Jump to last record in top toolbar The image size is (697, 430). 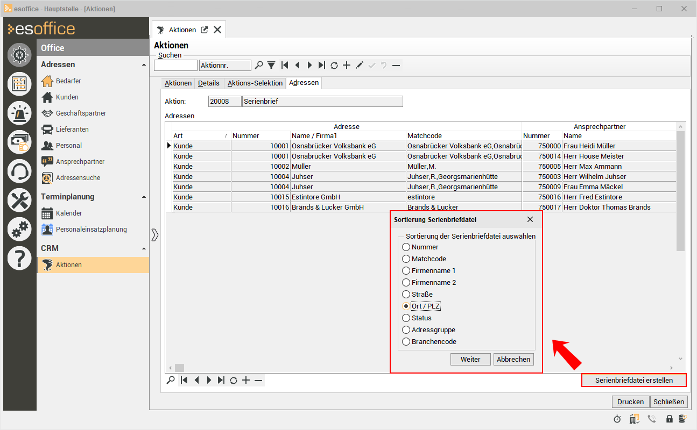point(322,65)
